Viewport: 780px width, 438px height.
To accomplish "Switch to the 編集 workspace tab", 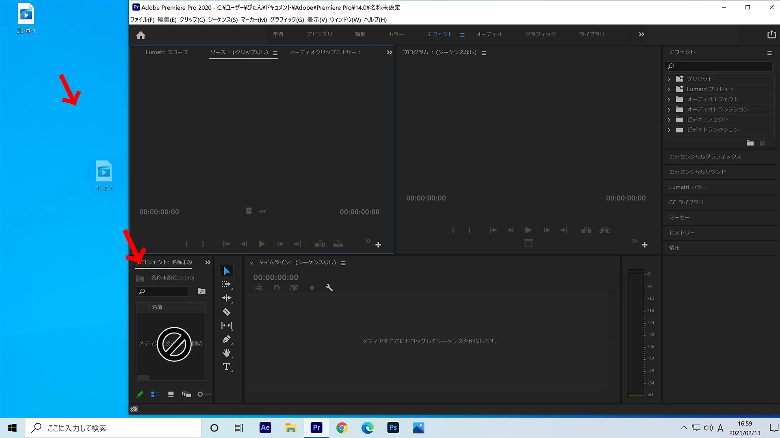I will click(x=360, y=34).
